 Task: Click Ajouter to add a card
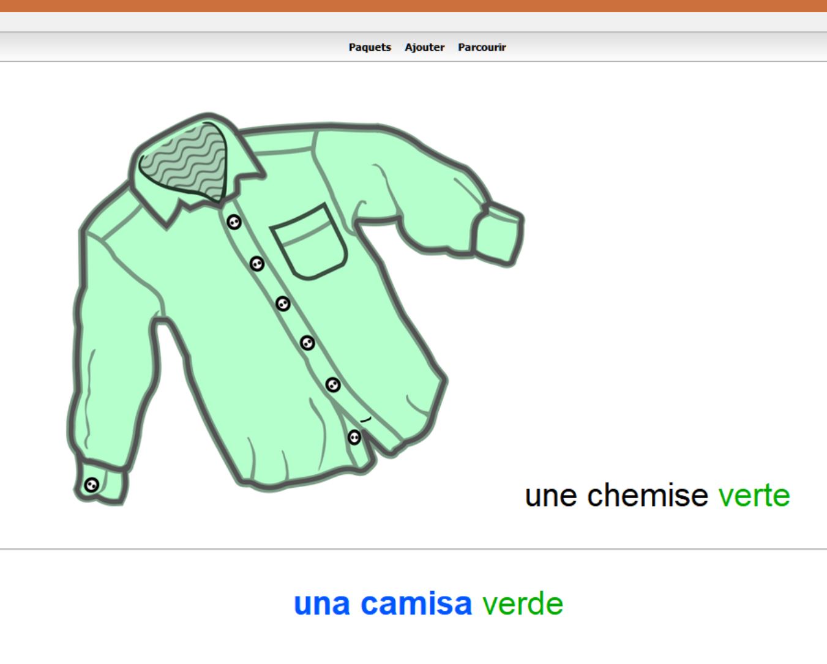click(424, 47)
